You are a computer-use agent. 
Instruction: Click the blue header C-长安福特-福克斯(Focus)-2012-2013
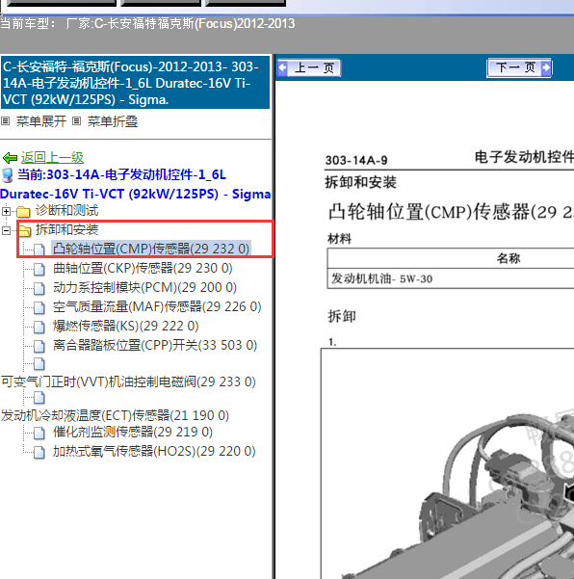[135, 83]
